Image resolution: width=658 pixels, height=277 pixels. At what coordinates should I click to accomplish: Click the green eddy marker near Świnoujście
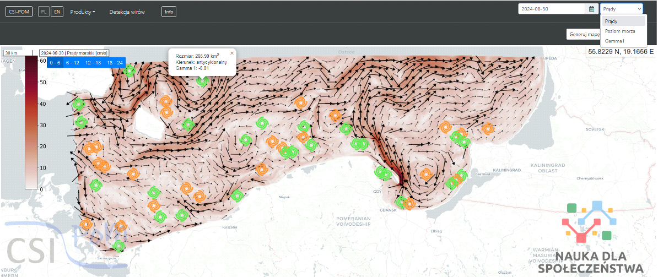coord(118,246)
